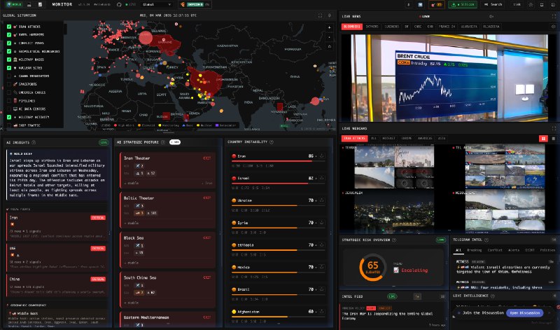Click 'Escalating' trend text
Viewport: 560px width, 330px height.
414,270
